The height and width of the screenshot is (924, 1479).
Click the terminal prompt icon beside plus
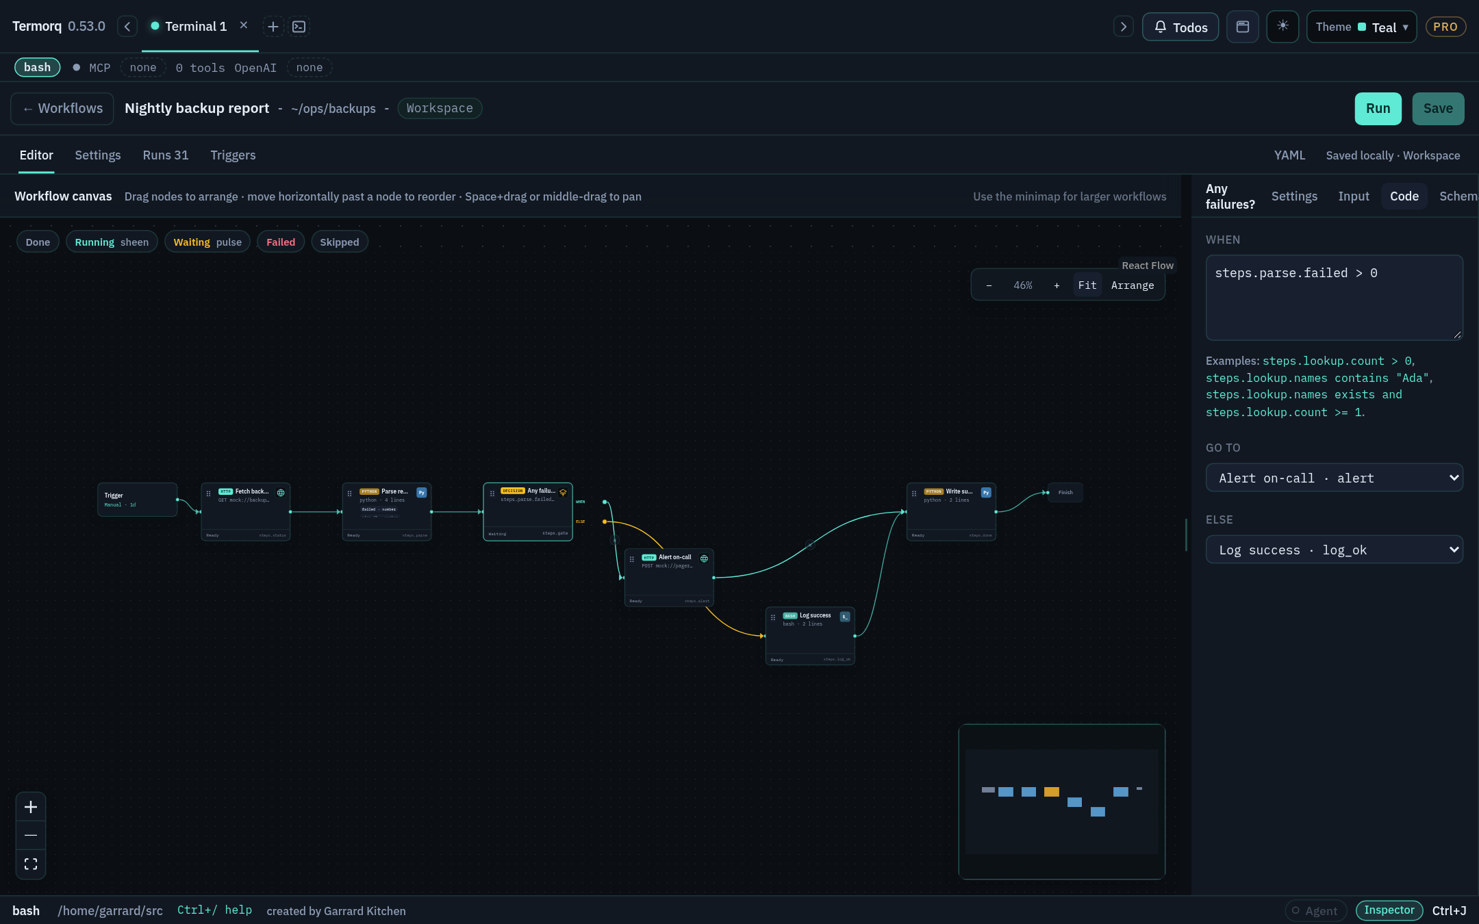[x=299, y=27]
